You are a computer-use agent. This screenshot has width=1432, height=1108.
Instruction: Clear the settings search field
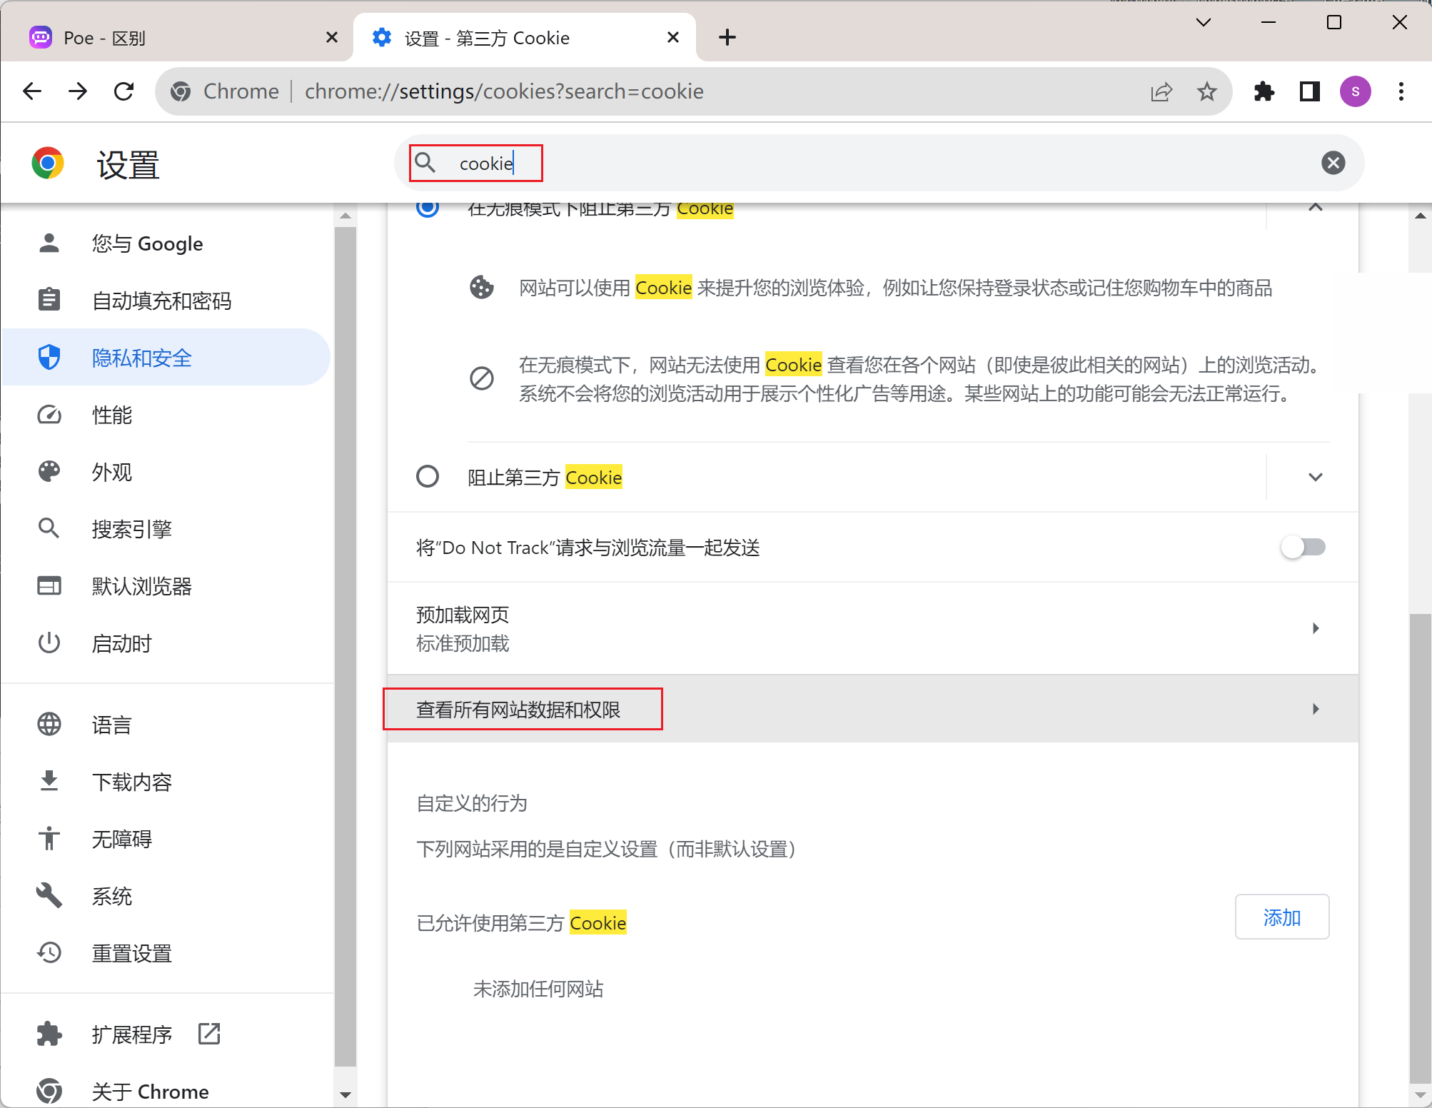[x=1333, y=163]
